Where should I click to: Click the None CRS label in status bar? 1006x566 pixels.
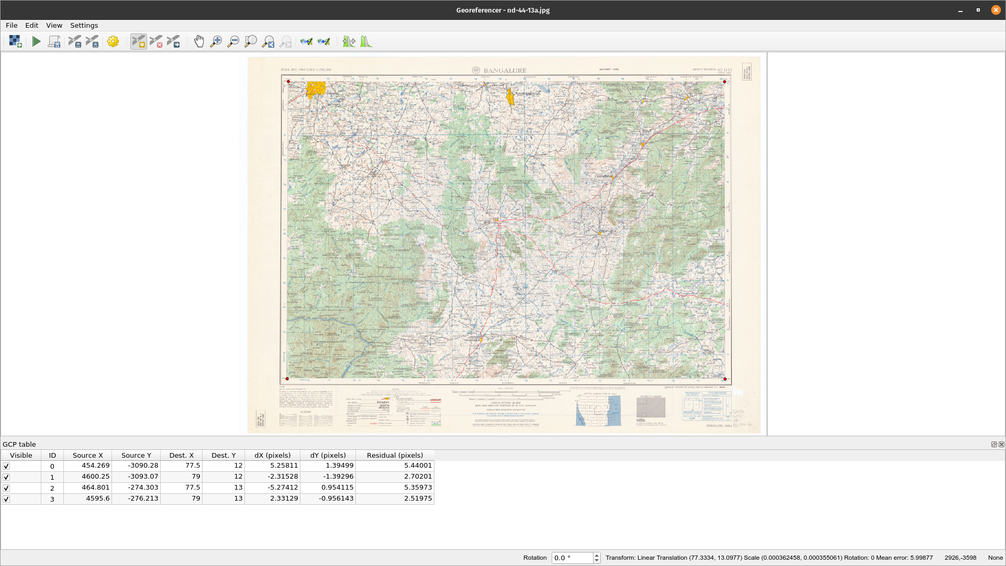pos(996,558)
